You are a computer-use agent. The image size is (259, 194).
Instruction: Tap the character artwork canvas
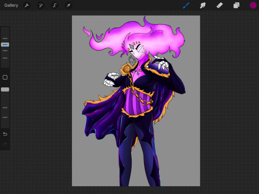(x=136, y=101)
